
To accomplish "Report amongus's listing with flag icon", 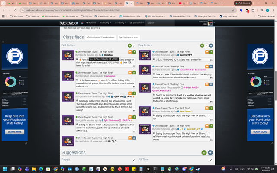I will pyautogui.click(x=130, y=73).
